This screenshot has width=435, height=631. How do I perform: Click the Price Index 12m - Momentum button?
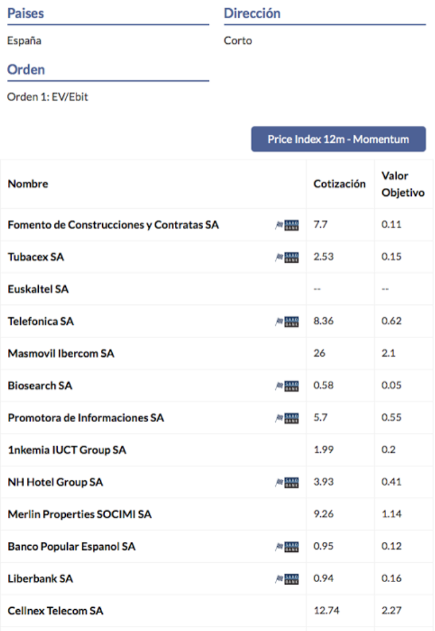tap(338, 139)
